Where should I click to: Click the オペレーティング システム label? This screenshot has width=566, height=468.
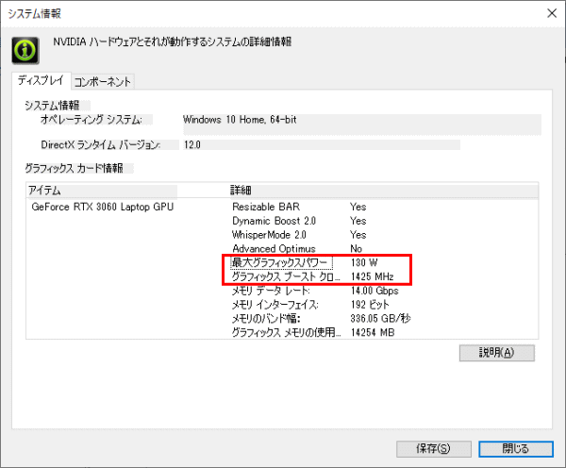(92, 120)
